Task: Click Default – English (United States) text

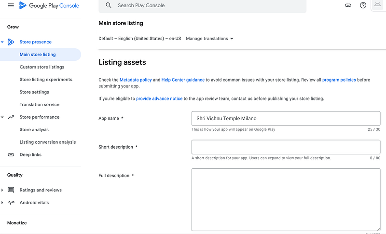Action: point(139,39)
